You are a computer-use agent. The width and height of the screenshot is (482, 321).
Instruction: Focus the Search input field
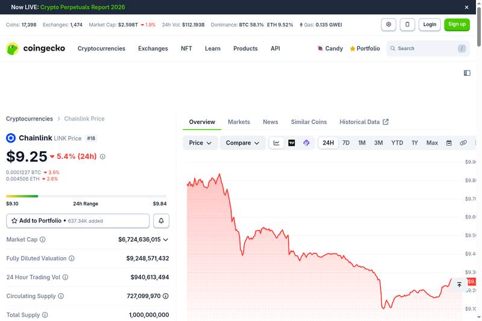pos(428,49)
